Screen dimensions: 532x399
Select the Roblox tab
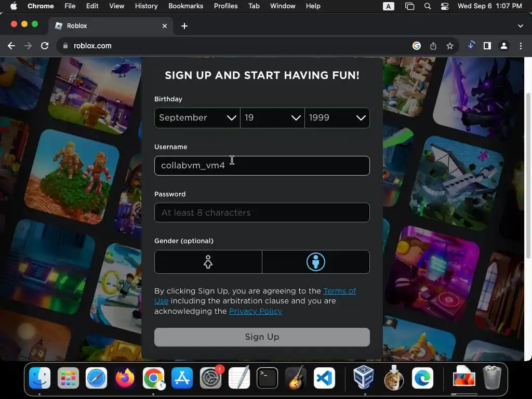click(110, 26)
